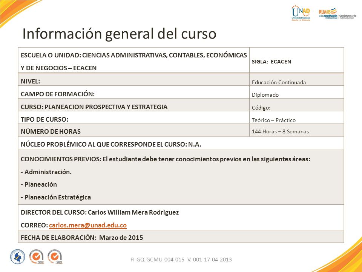Select the 'TIPO DE CURSO:' label
The image size is (362, 272).
tap(44, 119)
